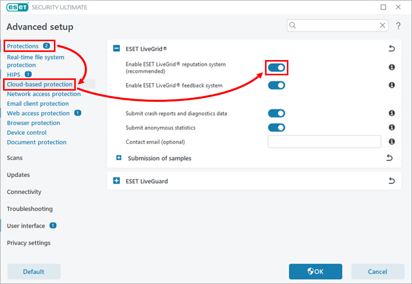412x284 pixels.
Task: Collapse the ESET LiveGrid section
Action: pos(116,49)
